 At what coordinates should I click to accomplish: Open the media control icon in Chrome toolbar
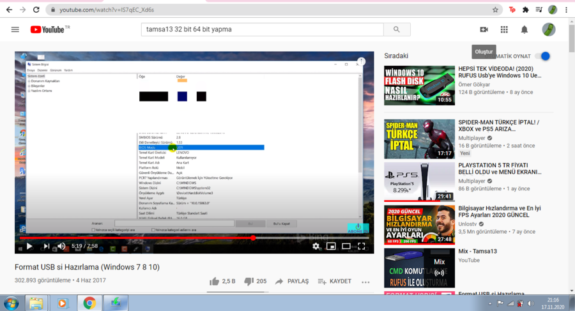tap(539, 10)
